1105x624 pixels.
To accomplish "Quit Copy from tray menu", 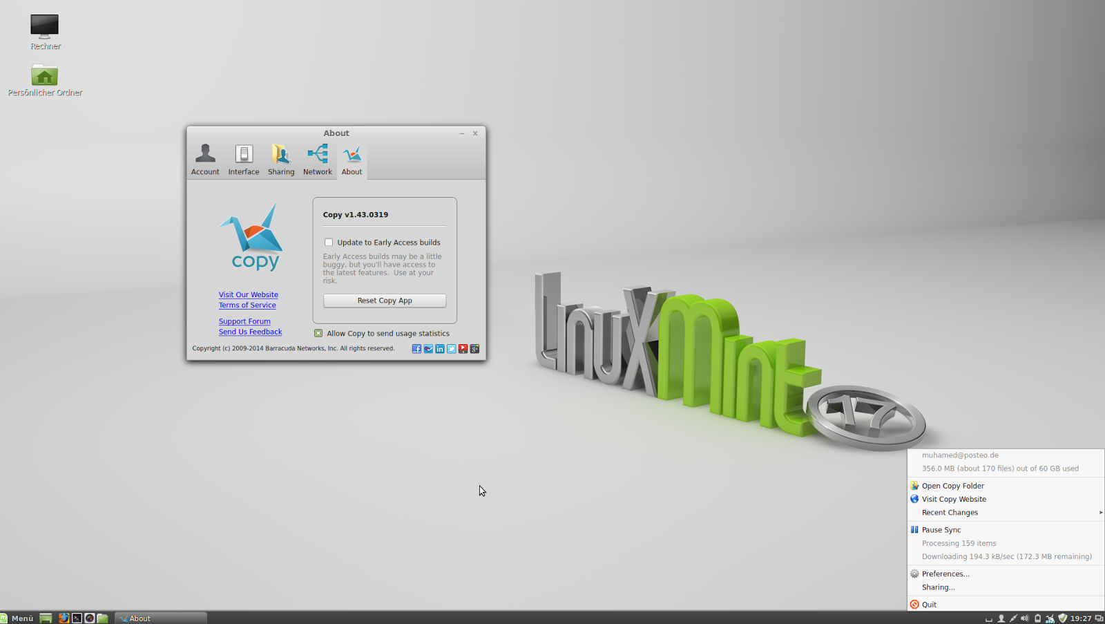I will click(1006, 605).
